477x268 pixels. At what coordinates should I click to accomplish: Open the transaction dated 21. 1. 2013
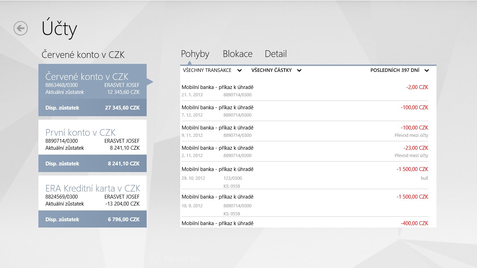(304, 91)
